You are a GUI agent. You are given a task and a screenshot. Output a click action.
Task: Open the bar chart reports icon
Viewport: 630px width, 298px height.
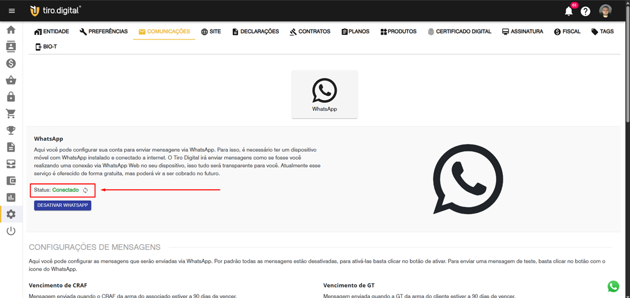coord(11,197)
